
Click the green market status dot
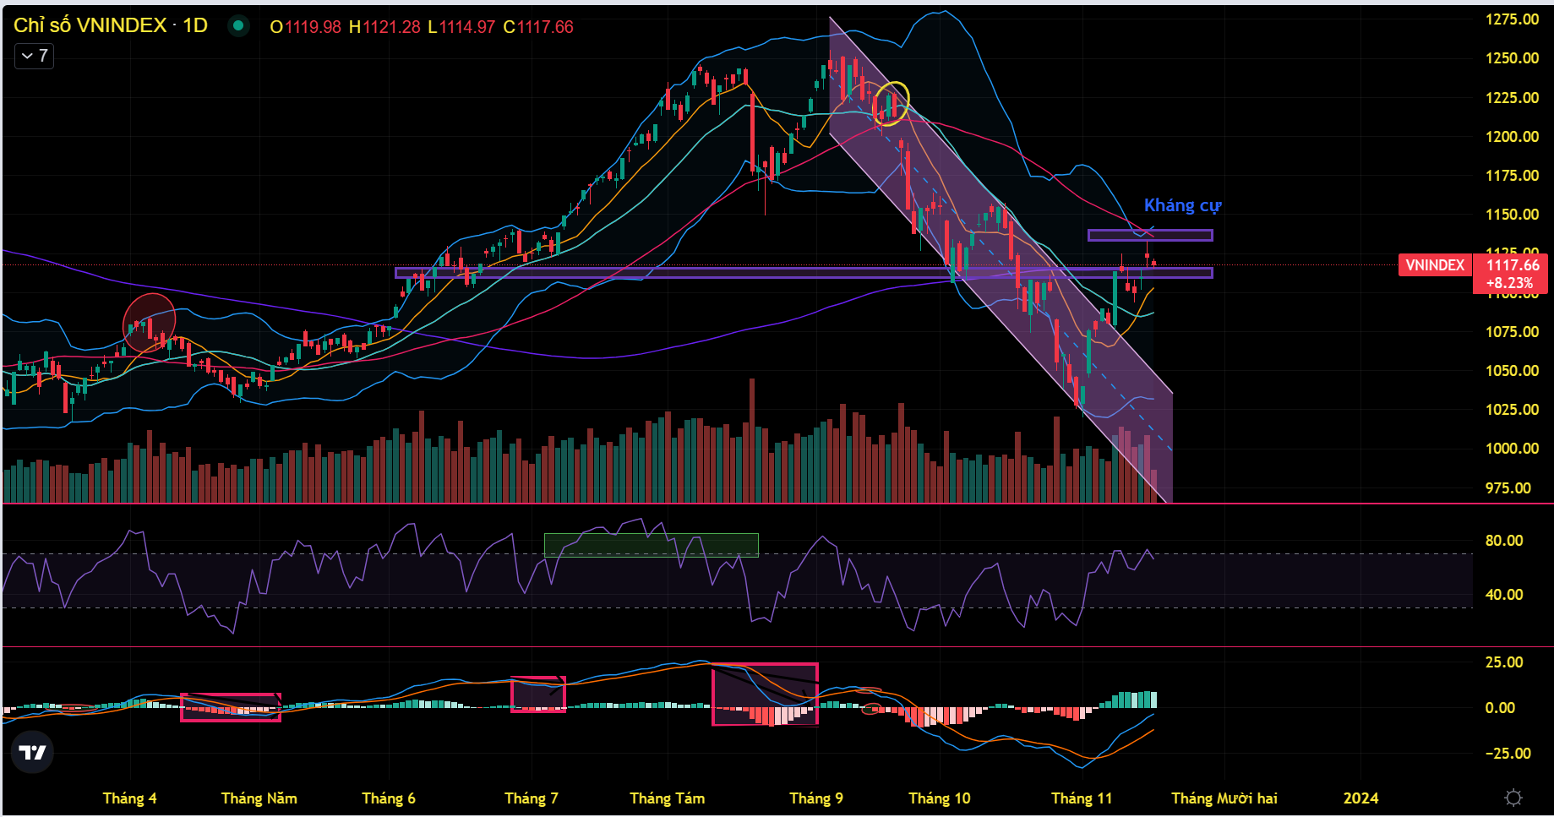238,26
